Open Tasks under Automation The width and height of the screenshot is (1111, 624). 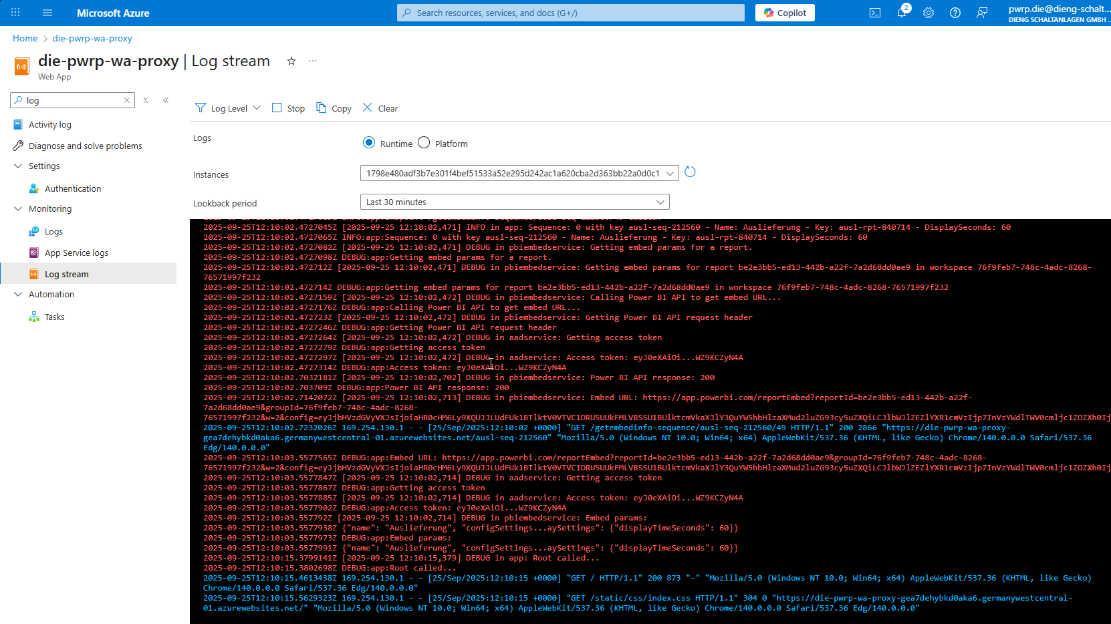(55, 317)
